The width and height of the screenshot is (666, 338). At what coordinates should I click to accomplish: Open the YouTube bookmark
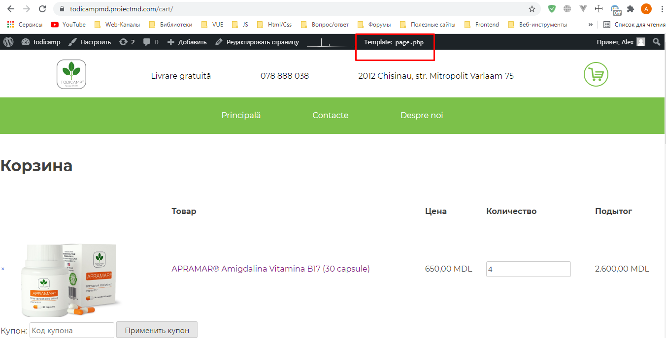[68, 25]
